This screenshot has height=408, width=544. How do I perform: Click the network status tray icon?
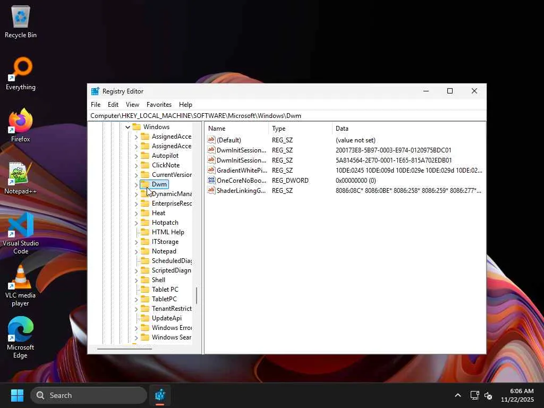tap(474, 395)
